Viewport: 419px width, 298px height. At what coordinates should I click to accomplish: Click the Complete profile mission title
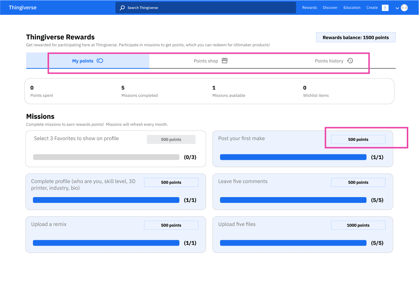[x=83, y=185]
